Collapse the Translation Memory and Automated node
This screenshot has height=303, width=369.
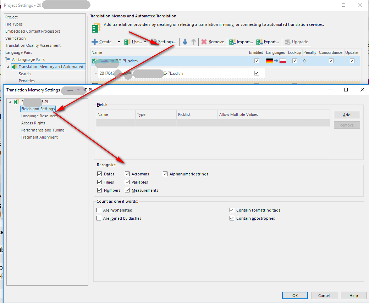point(8,67)
